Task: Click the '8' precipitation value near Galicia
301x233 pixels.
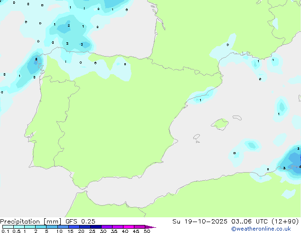Action: click(36, 59)
